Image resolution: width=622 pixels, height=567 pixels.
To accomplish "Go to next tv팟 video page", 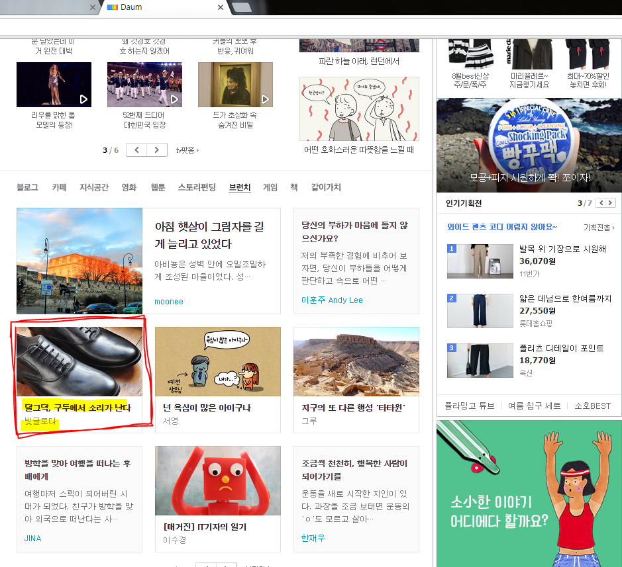I will tap(157, 150).
